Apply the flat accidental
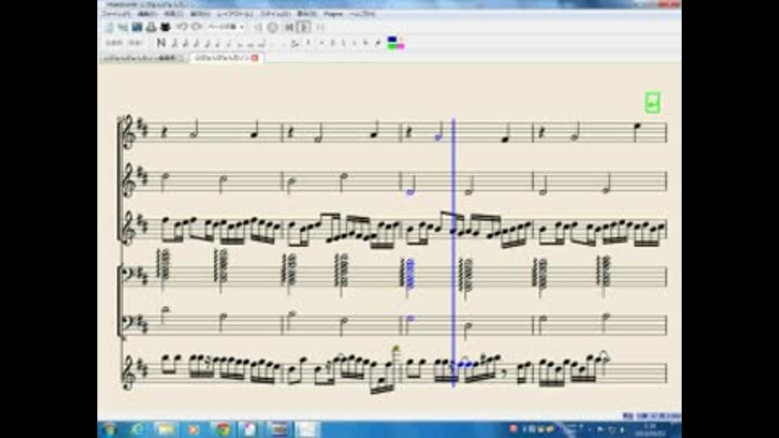The image size is (779, 438). click(355, 43)
